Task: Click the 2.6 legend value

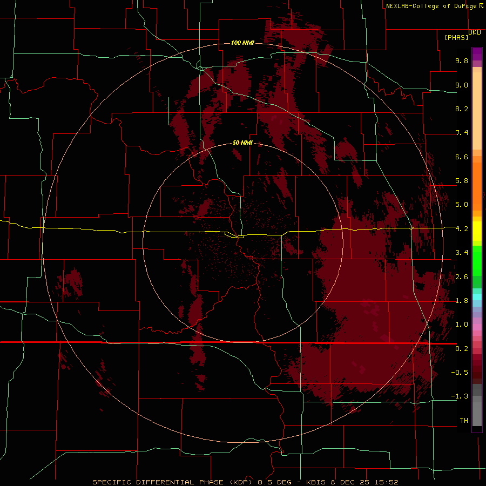Action: pyautogui.click(x=462, y=277)
